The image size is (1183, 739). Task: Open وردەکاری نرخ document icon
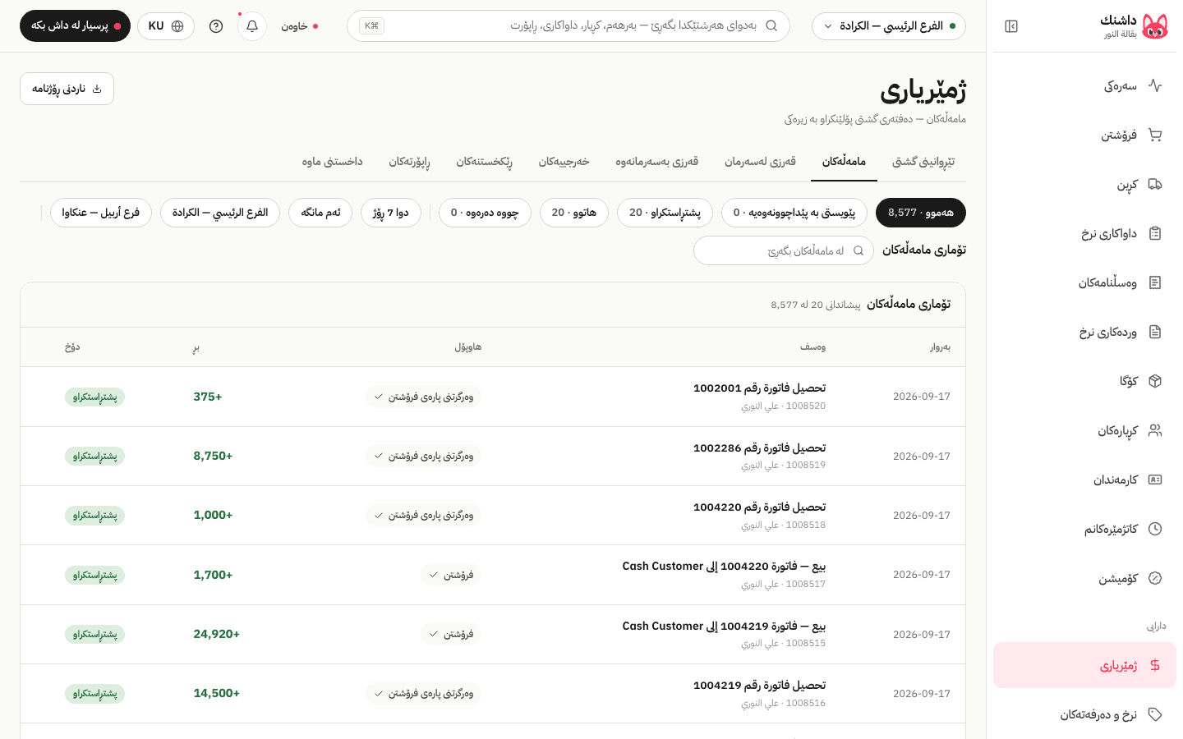[x=1155, y=332]
